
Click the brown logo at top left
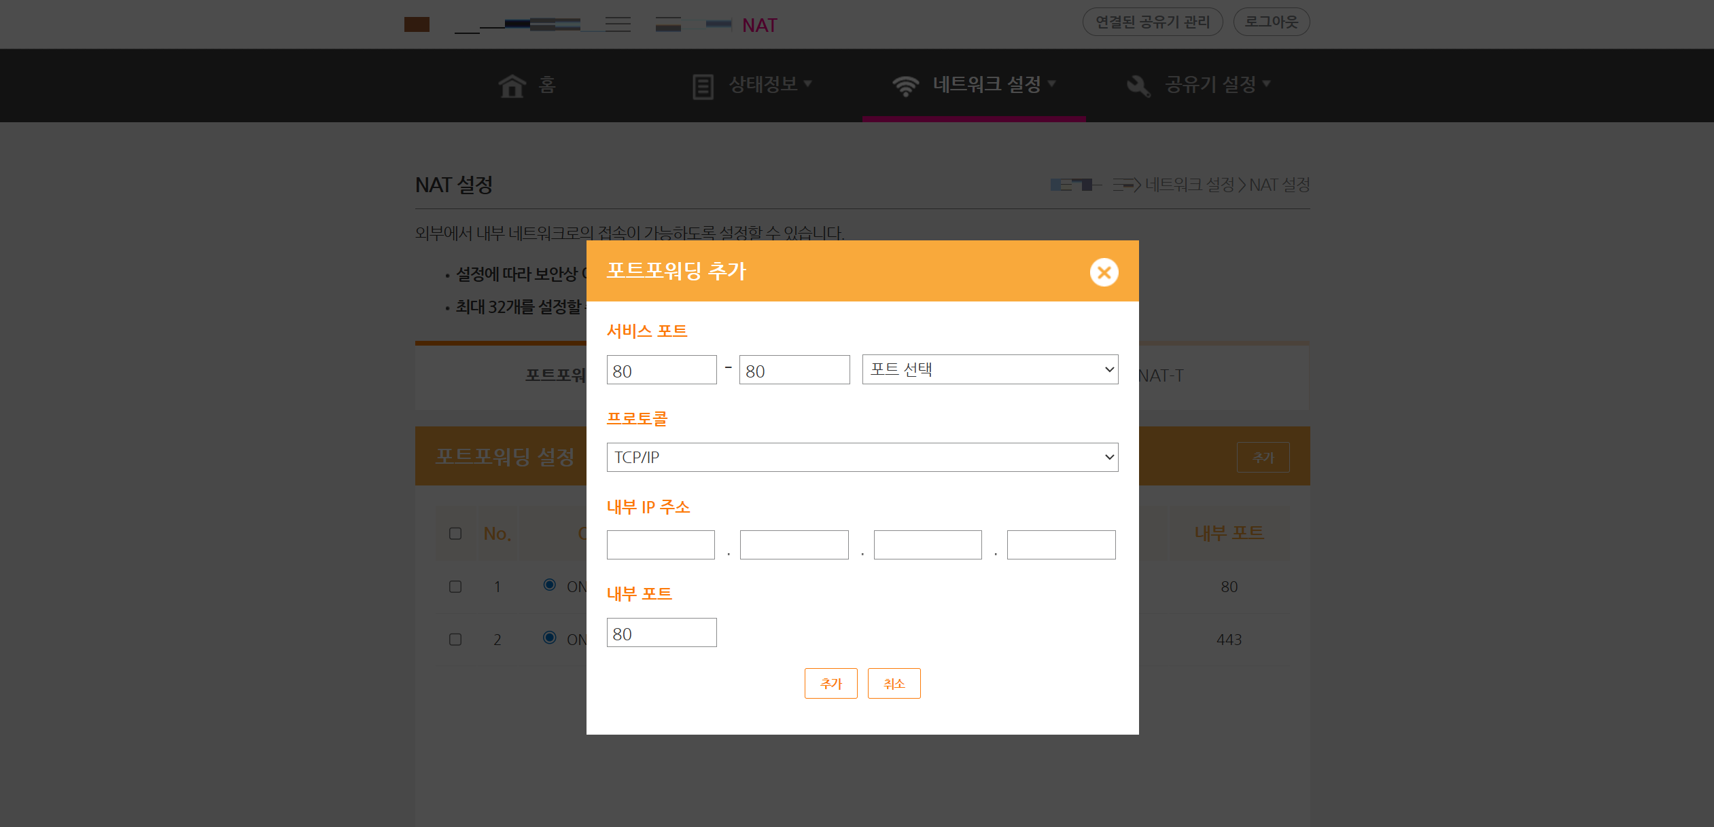pyautogui.click(x=417, y=24)
